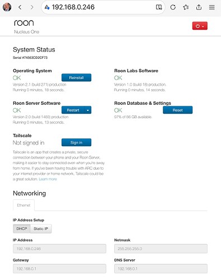Choose Static IP for IP Address Setup
Screen dimensions: 221x280
41,228
